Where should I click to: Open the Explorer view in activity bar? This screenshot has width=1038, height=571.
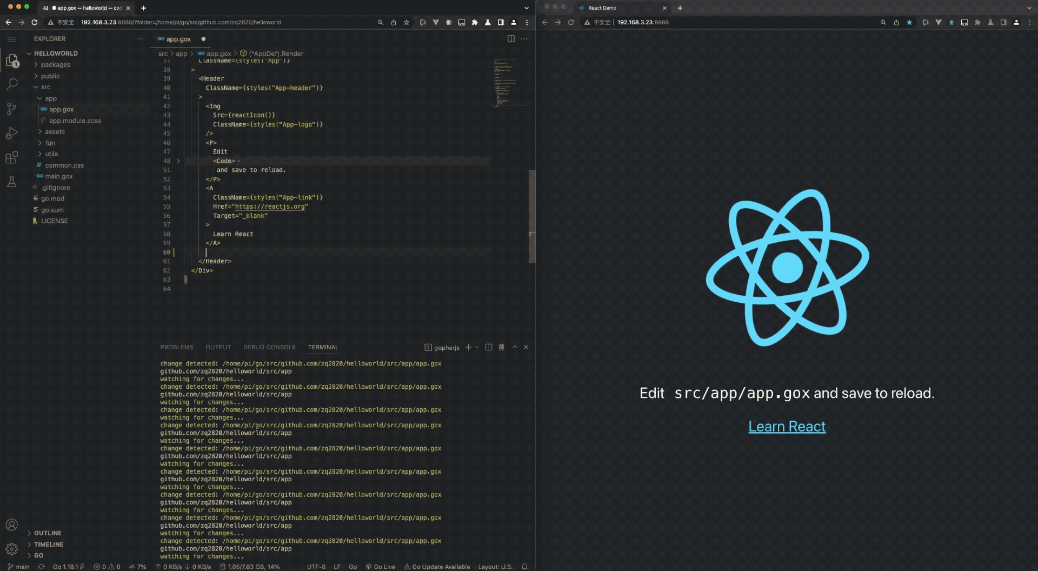[12, 61]
